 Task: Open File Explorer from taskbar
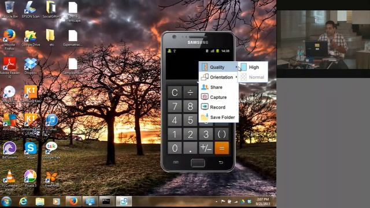point(40,202)
